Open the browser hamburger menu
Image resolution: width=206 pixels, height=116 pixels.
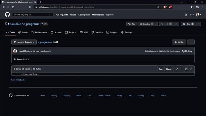pyautogui.click(x=202, y=7)
